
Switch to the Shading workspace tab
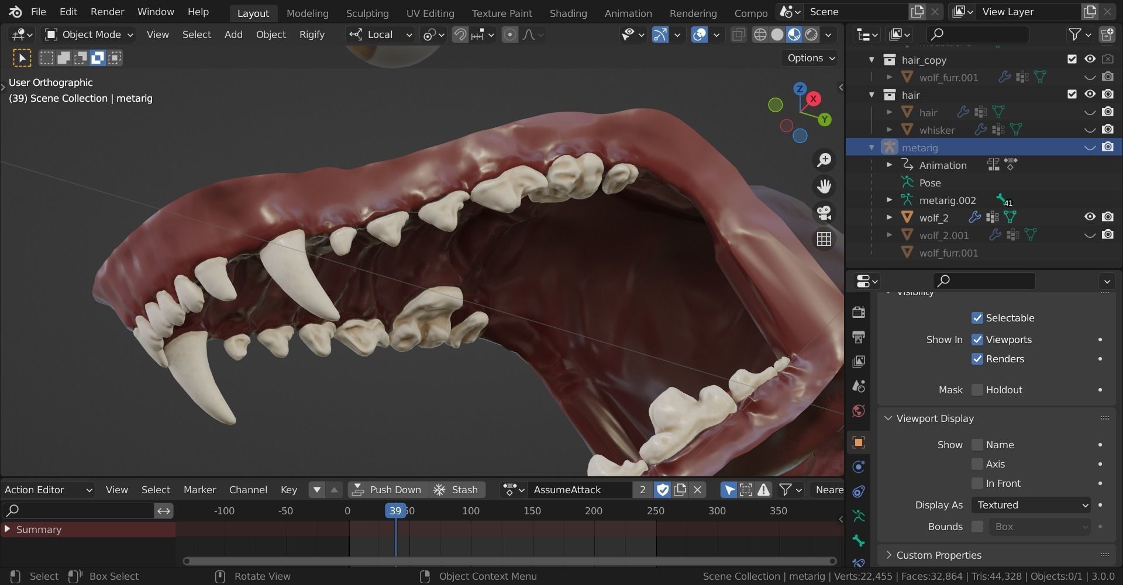(x=568, y=13)
